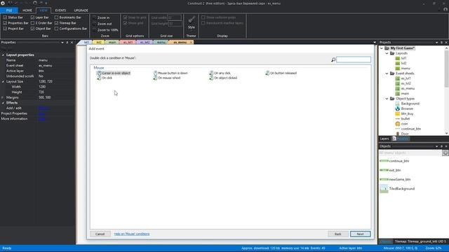Select the coin object icon in Projects tree
This screenshot has width=449, height=252.
(x=398, y=124)
